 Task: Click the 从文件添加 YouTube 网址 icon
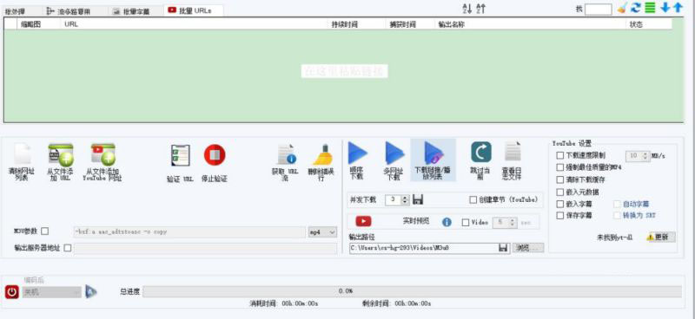tap(103, 154)
